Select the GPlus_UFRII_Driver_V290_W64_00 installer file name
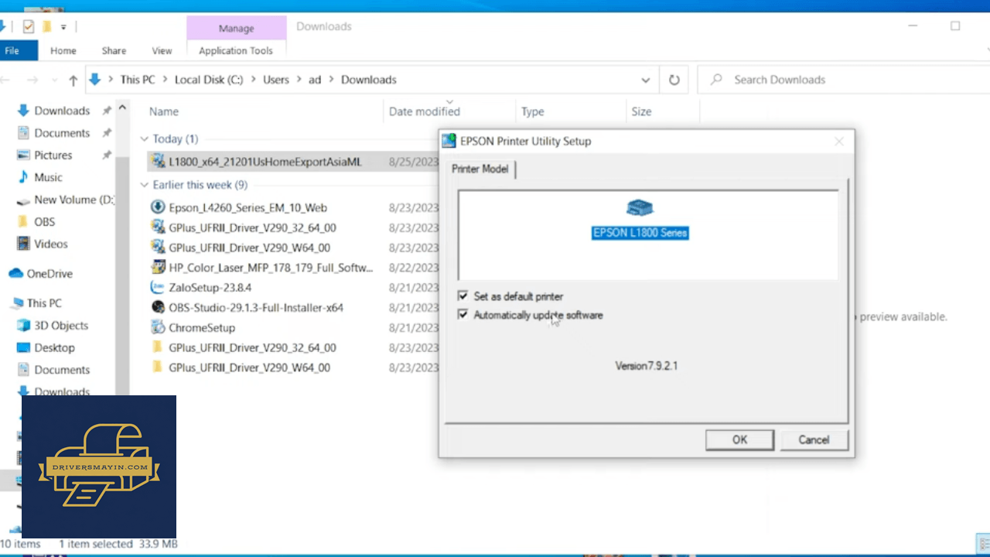This screenshot has height=557, width=990. [x=249, y=248]
